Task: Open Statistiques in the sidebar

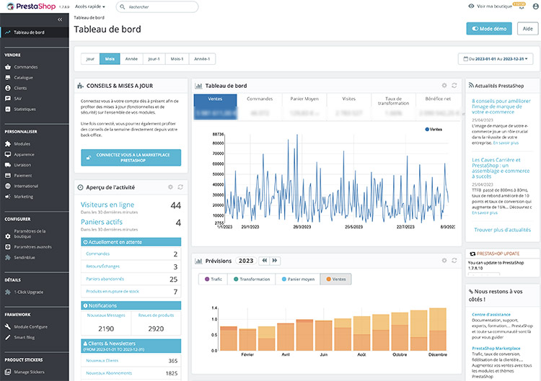Action: (25, 109)
